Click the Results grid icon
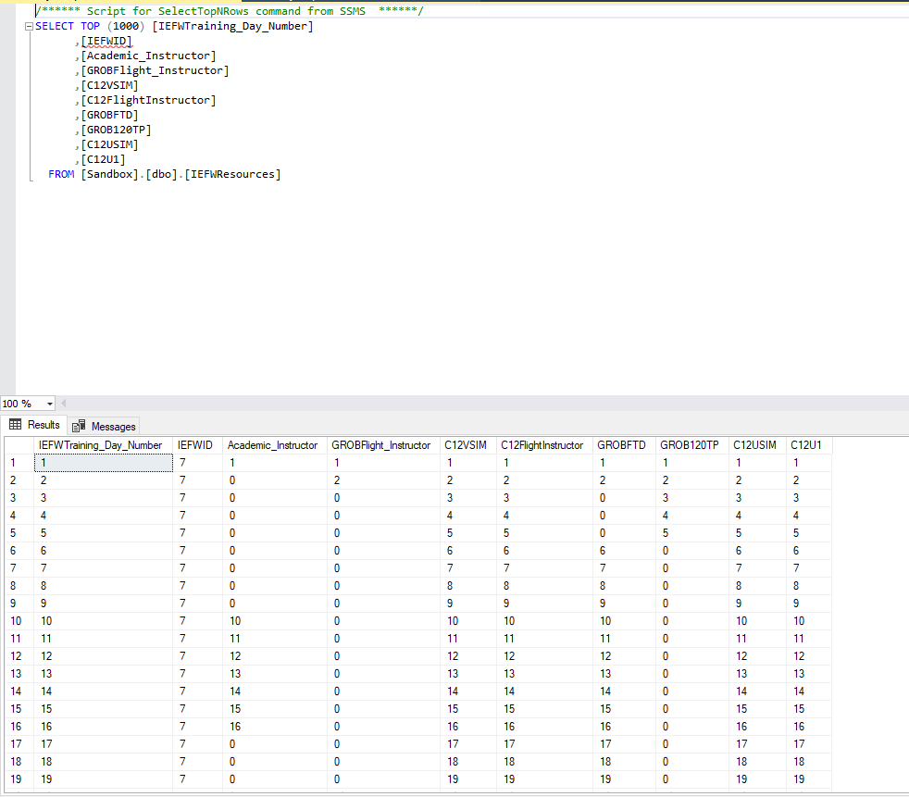 point(16,424)
